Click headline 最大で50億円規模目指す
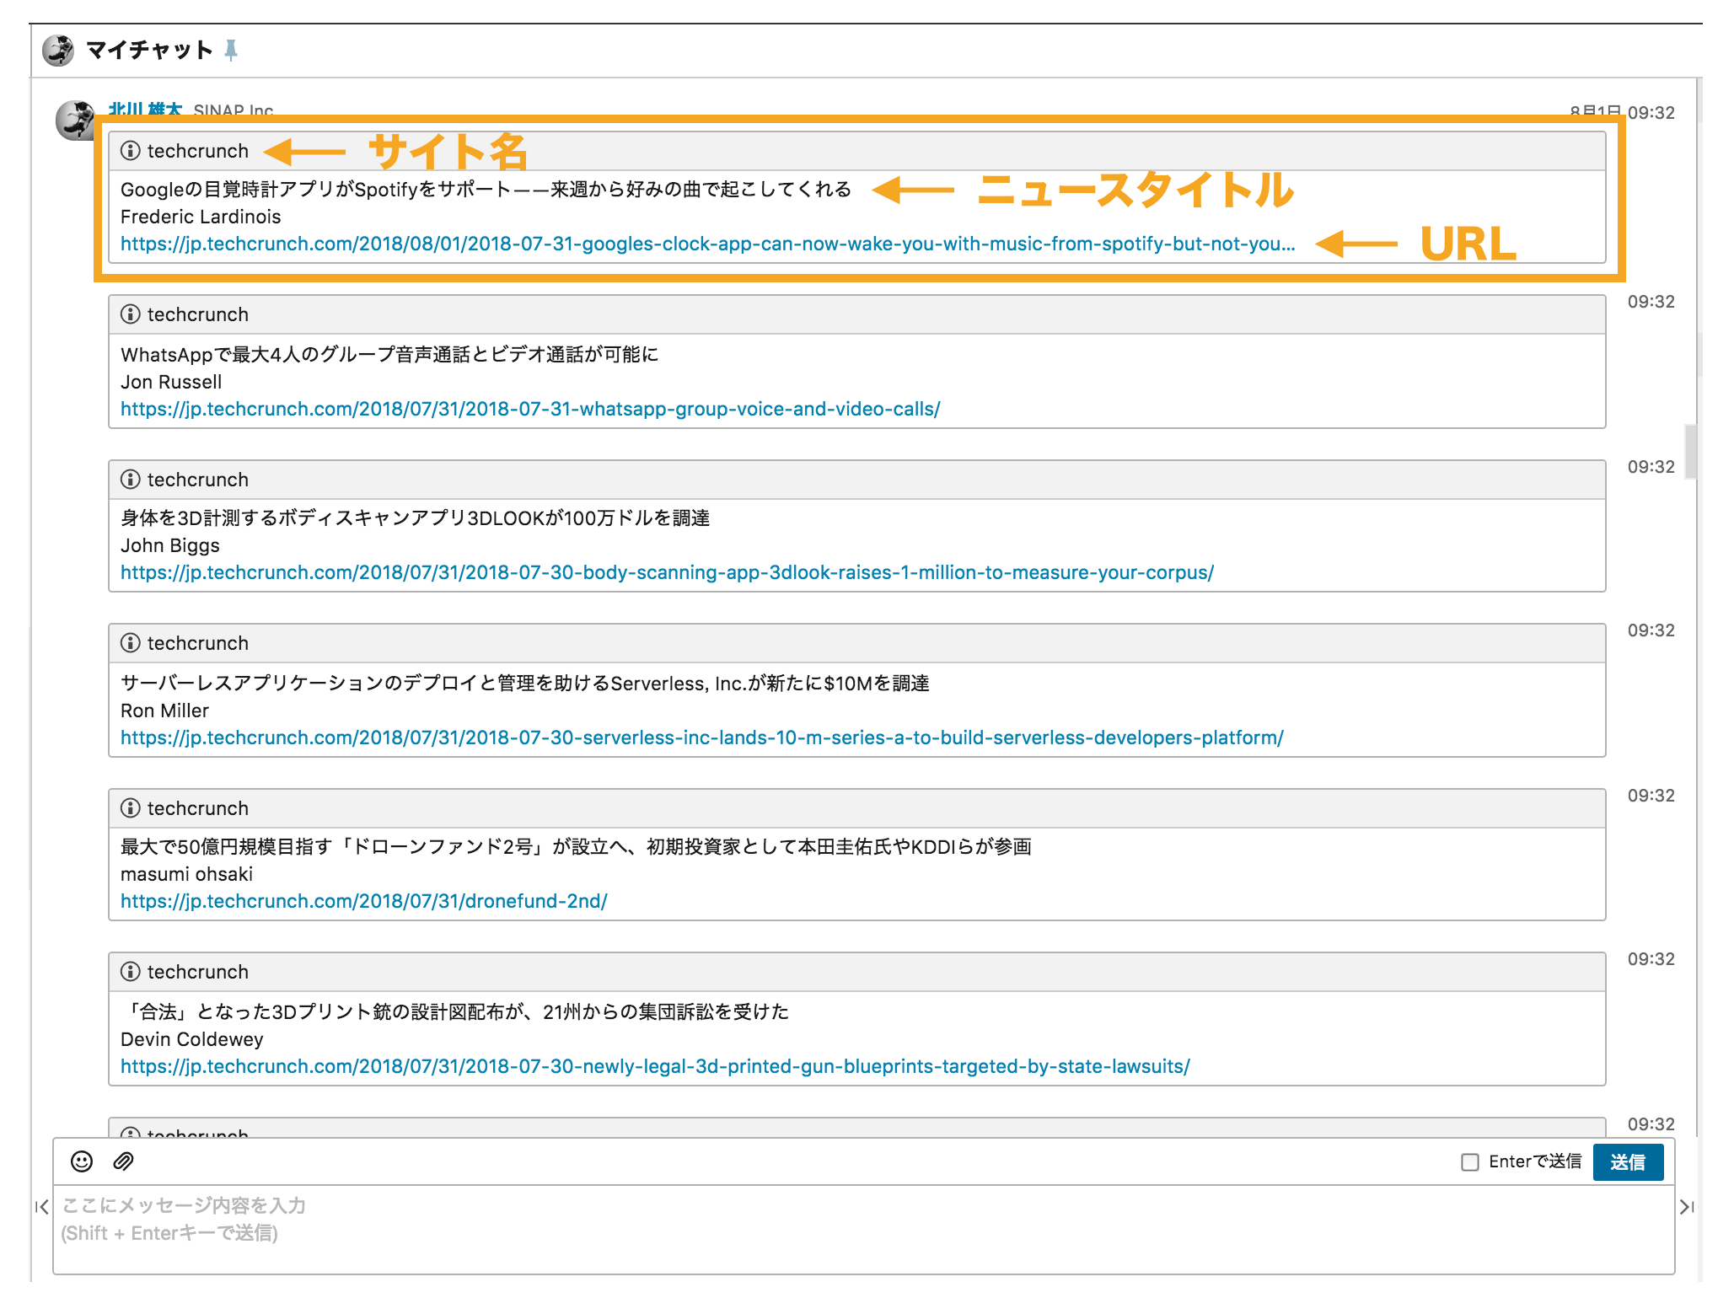 click(576, 847)
